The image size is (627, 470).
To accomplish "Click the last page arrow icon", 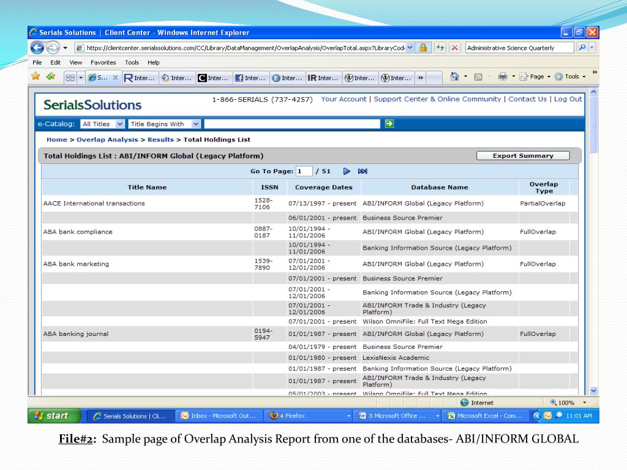I will (x=362, y=171).
